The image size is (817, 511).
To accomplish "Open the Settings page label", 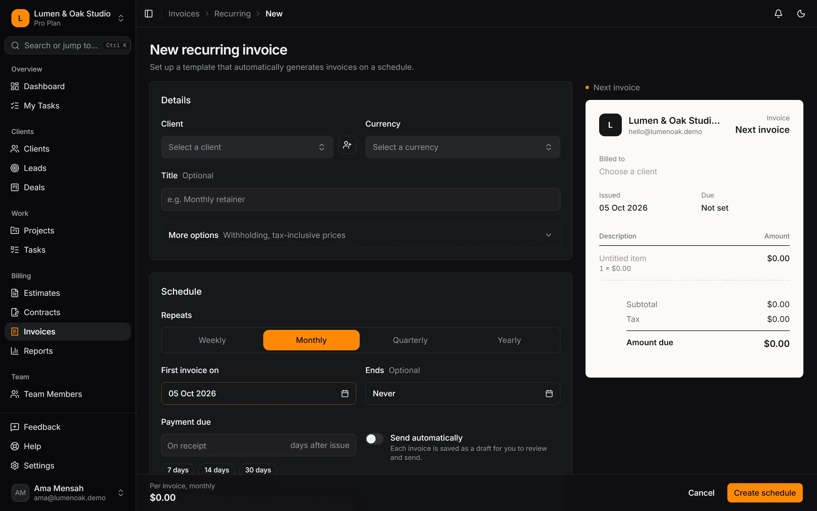I will (x=39, y=465).
